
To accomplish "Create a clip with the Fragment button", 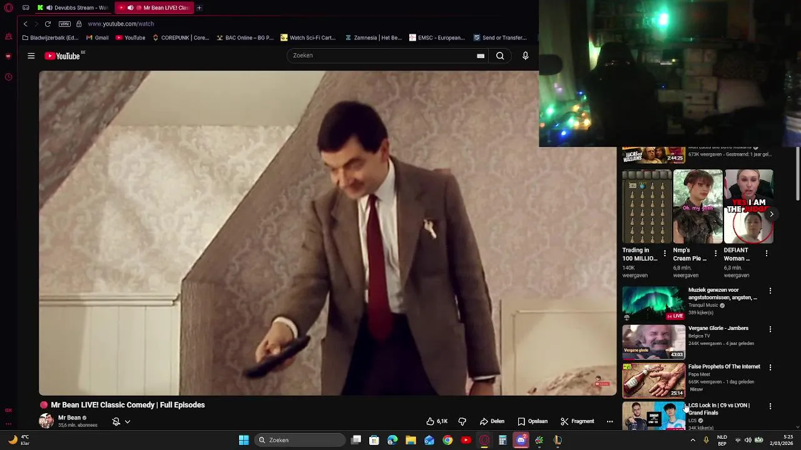I will click(x=577, y=421).
